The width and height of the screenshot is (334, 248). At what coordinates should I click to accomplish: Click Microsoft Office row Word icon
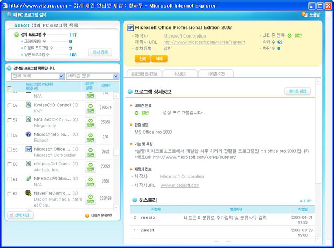click(x=29, y=149)
